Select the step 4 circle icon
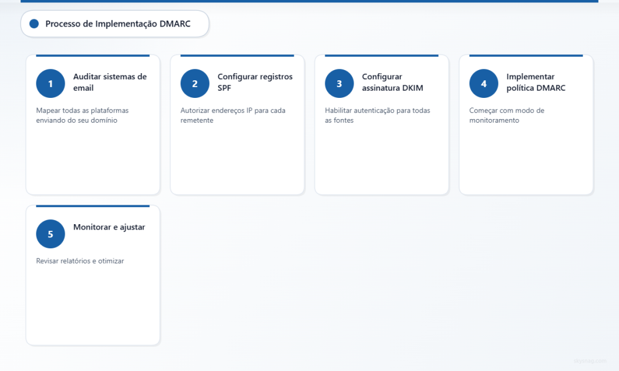The width and height of the screenshot is (619, 371). pos(484,83)
